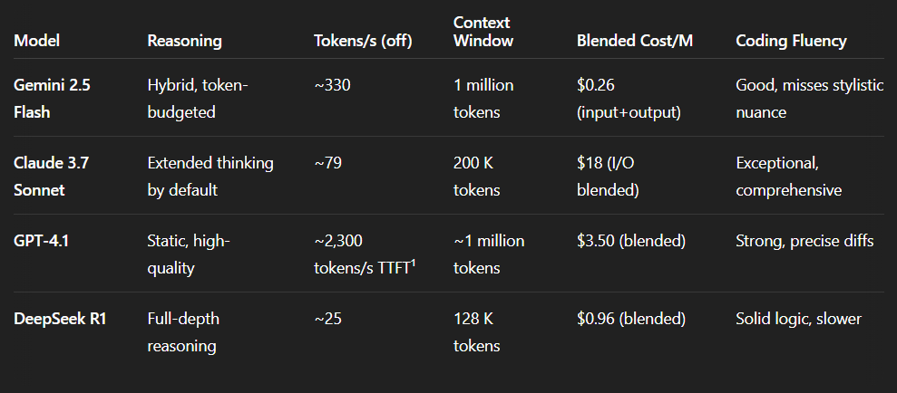Select the $18 (I/O blended) cost cell
This screenshot has height=393, width=897.
(608, 177)
